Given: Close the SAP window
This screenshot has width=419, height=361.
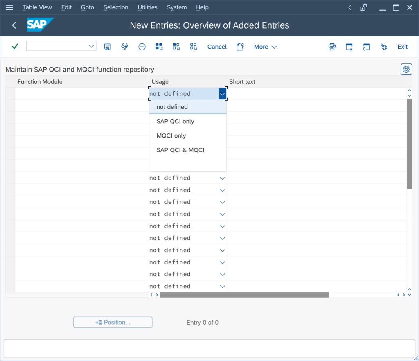Looking at the screenshot, I should point(410,7).
